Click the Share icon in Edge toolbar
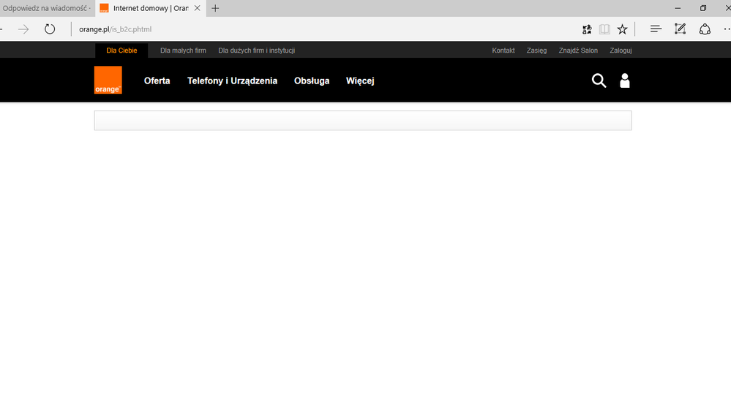This screenshot has height=399, width=731. tap(705, 29)
